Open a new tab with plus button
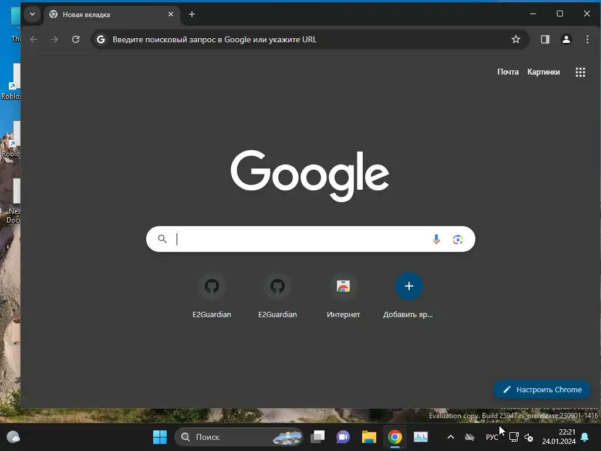 pyautogui.click(x=192, y=14)
